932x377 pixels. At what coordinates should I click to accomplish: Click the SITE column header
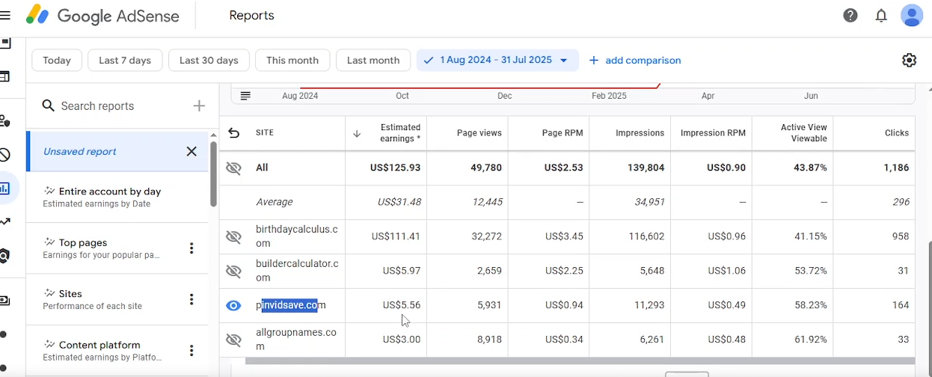[x=265, y=133]
